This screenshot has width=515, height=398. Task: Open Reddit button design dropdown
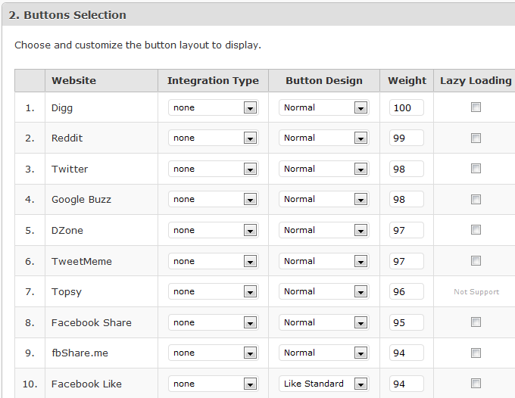point(324,138)
